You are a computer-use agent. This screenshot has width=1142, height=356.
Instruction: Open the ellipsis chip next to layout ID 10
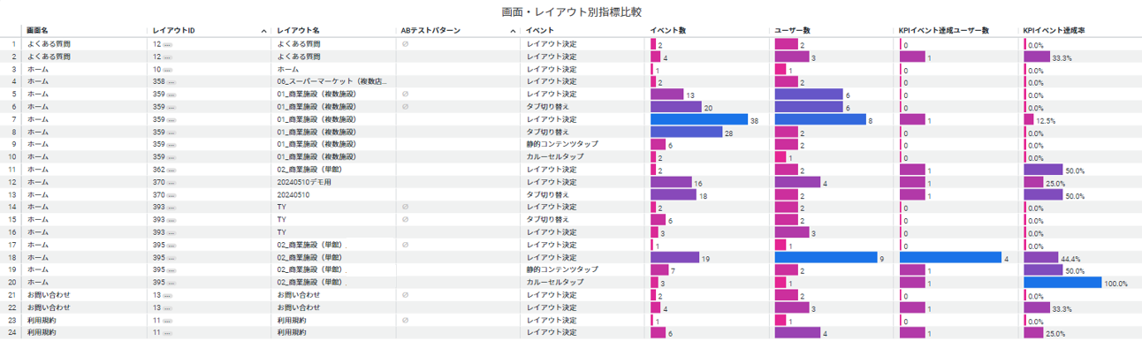168,69
